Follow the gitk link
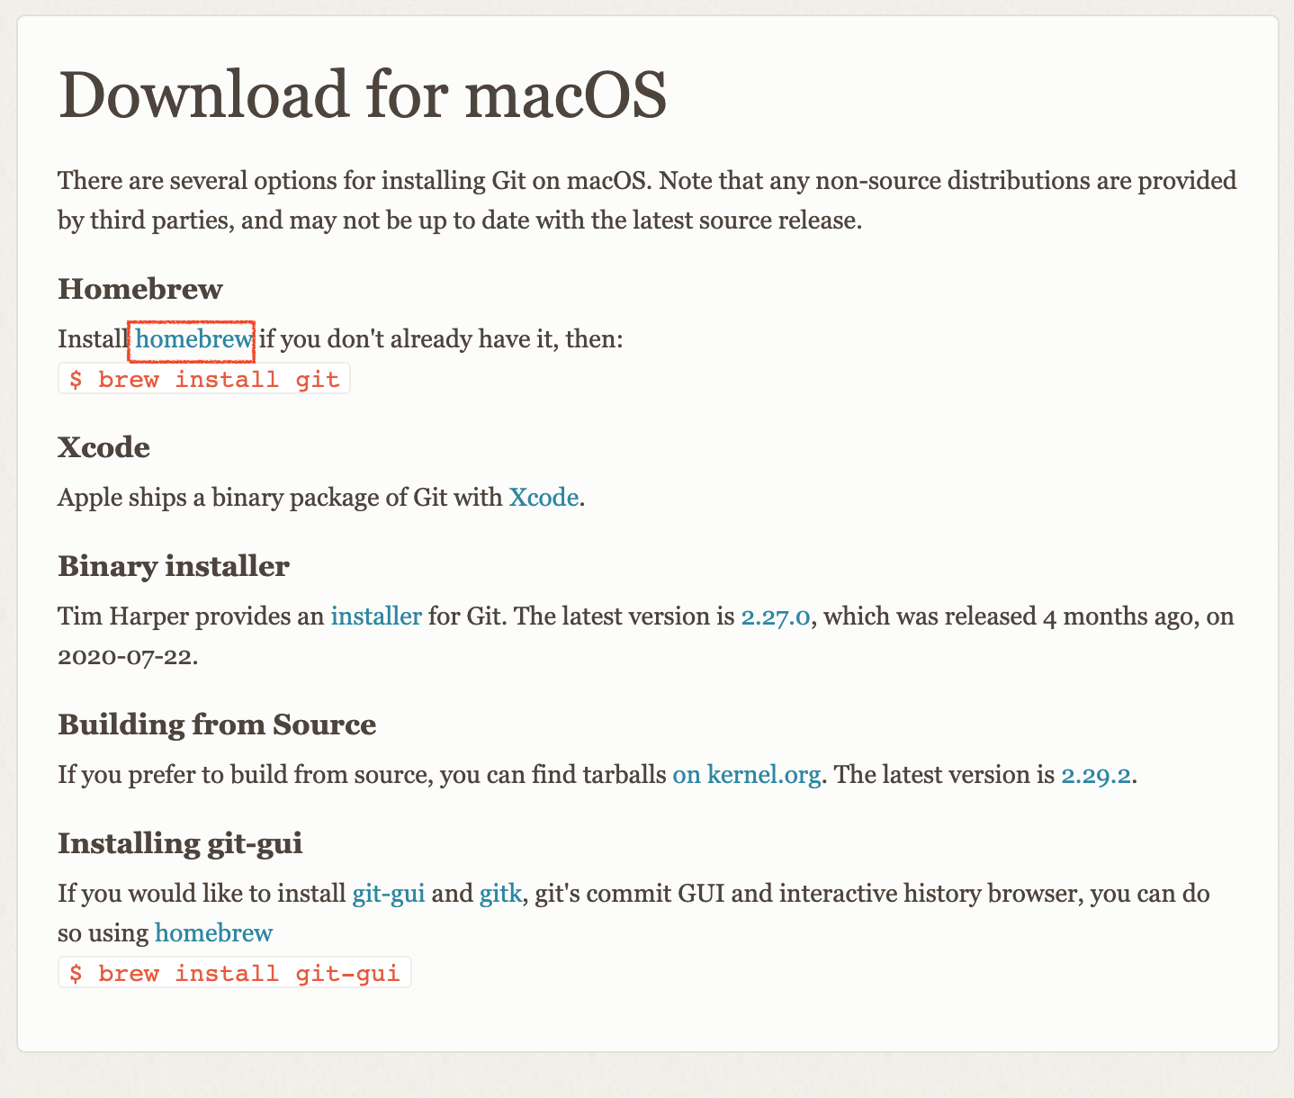This screenshot has height=1098, width=1294. (500, 895)
